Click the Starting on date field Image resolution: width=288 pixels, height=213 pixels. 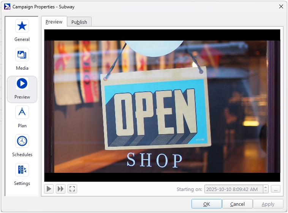233,189
